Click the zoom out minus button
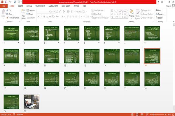 pos(150,115)
